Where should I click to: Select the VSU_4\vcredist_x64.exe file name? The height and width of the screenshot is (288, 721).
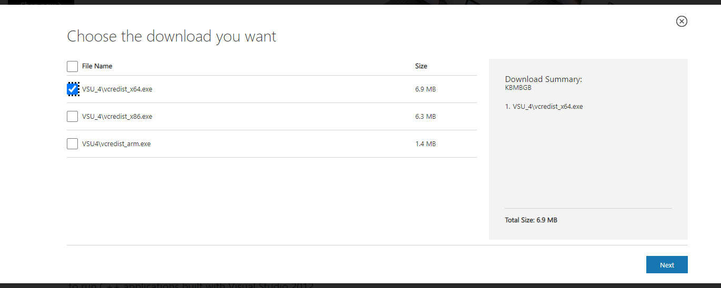pyautogui.click(x=117, y=89)
